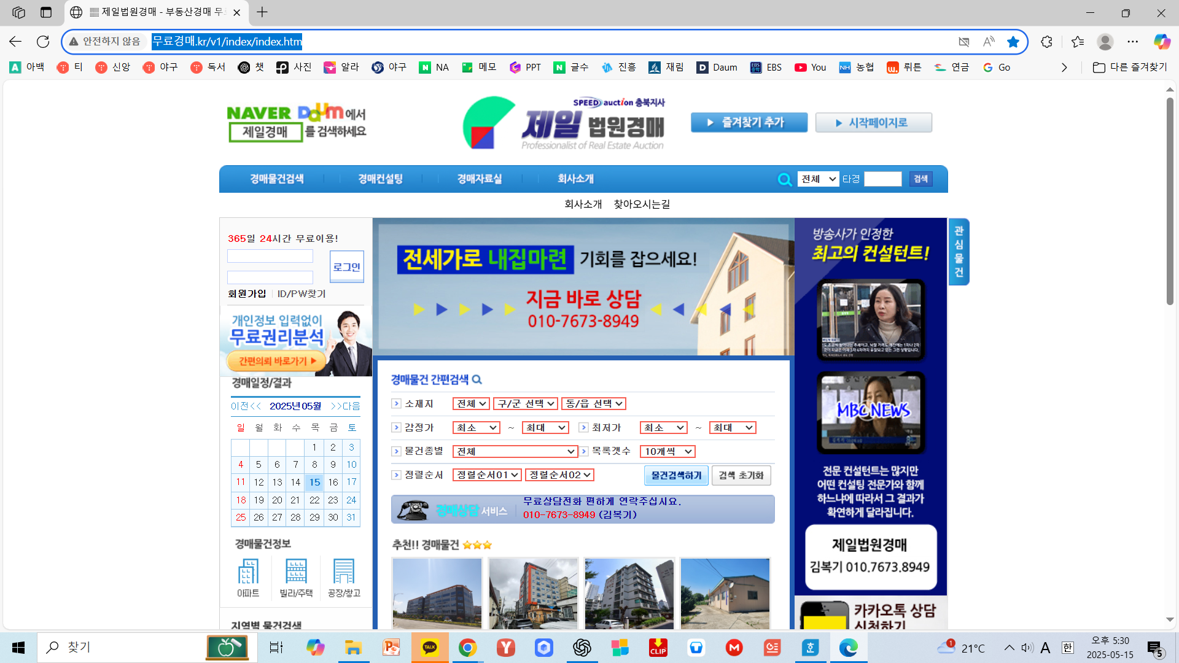
Task: Open the 물건종별 전체 dropdown
Action: coord(515,451)
